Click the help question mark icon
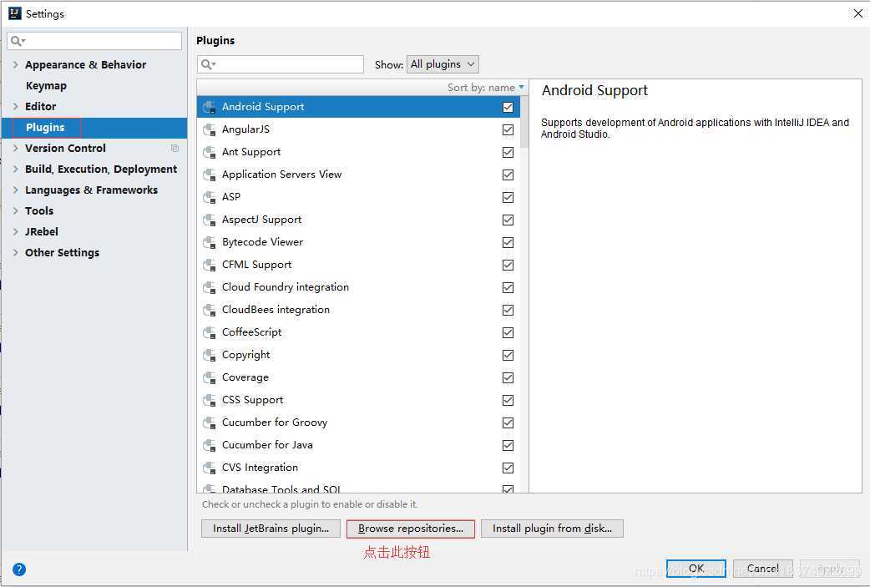 (19, 569)
